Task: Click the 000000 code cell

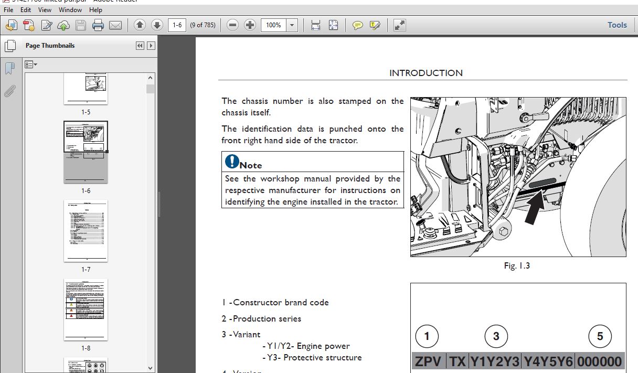Action: [600, 361]
